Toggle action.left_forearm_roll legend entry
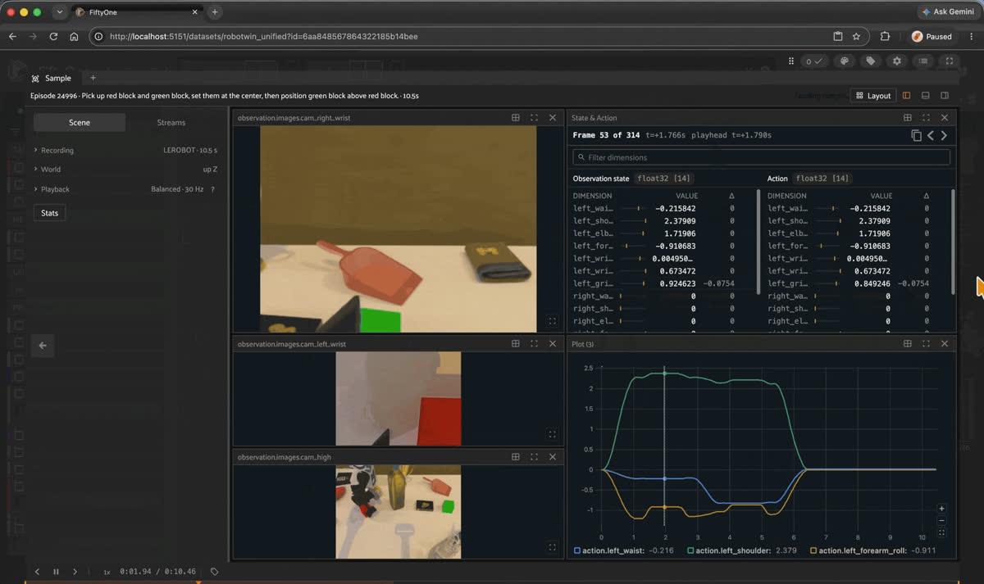984x584 pixels. (x=872, y=550)
